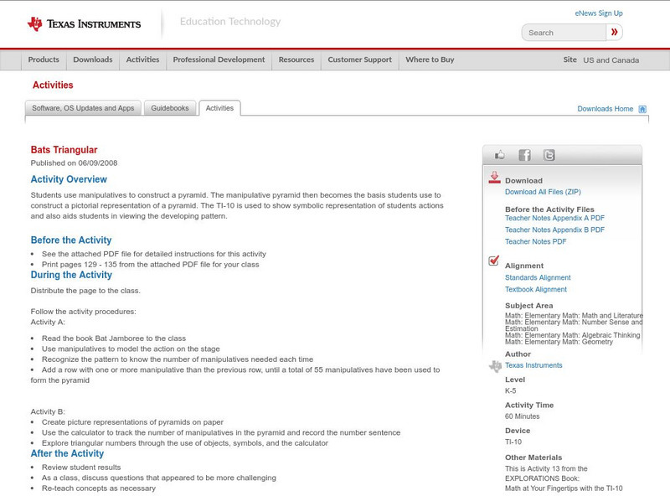Click the TI-10 device value
670x496 pixels.
[x=513, y=442]
